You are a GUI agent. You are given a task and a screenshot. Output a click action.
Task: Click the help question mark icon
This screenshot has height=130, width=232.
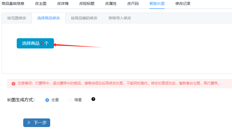(x=93, y=99)
